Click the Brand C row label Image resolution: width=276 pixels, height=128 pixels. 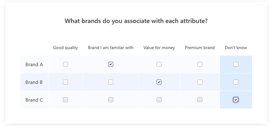click(34, 100)
